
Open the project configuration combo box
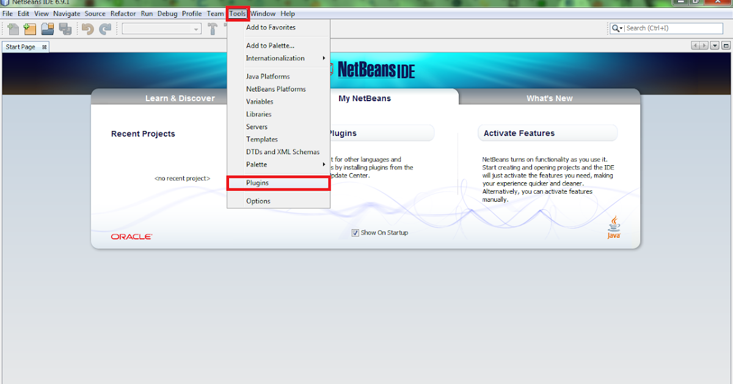tap(162, 29)
